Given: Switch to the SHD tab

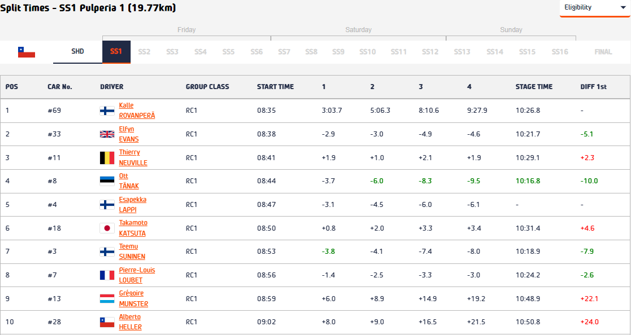Looking at the screenshot, I should point(77,52).
